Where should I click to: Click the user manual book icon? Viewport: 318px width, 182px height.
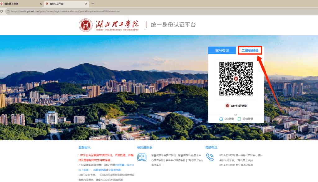[x=142, y=157]
